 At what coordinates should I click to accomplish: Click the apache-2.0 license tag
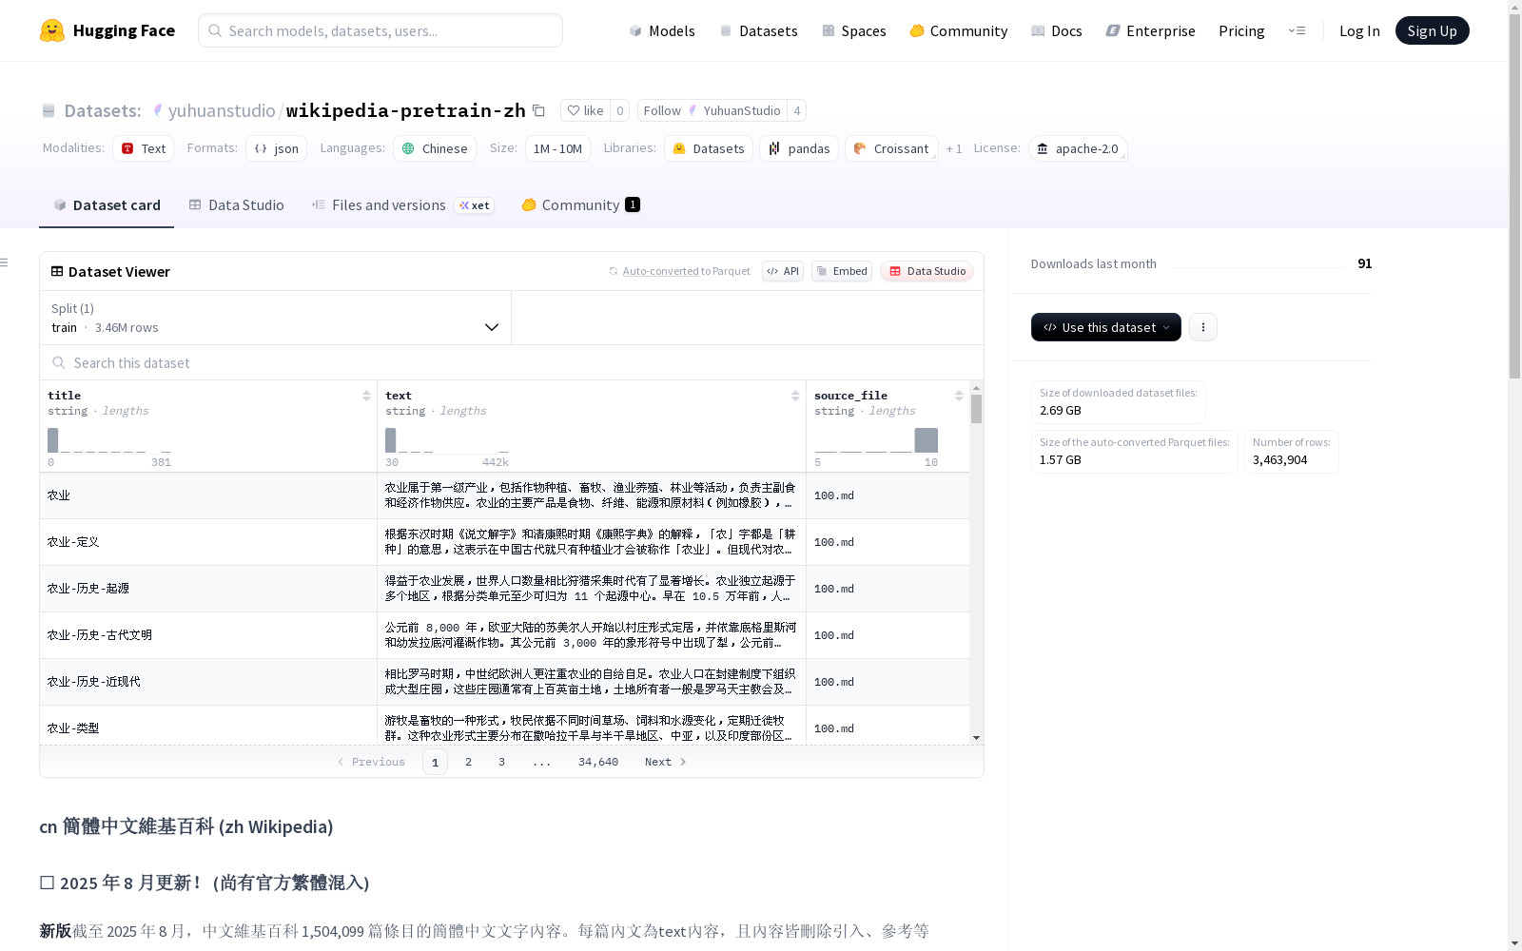tap(1078, 148)
